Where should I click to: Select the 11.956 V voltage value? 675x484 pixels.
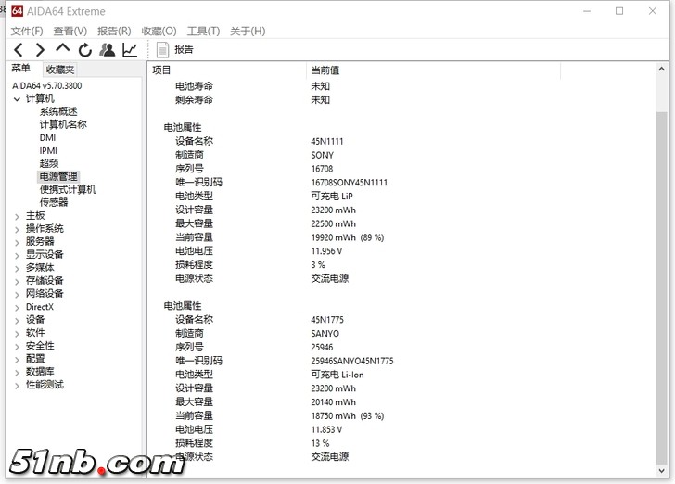(326, 251)
